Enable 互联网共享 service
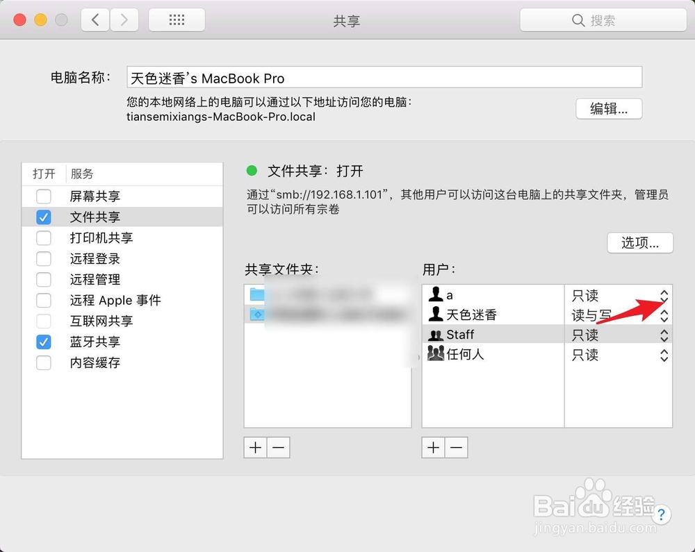 (43, 321)
